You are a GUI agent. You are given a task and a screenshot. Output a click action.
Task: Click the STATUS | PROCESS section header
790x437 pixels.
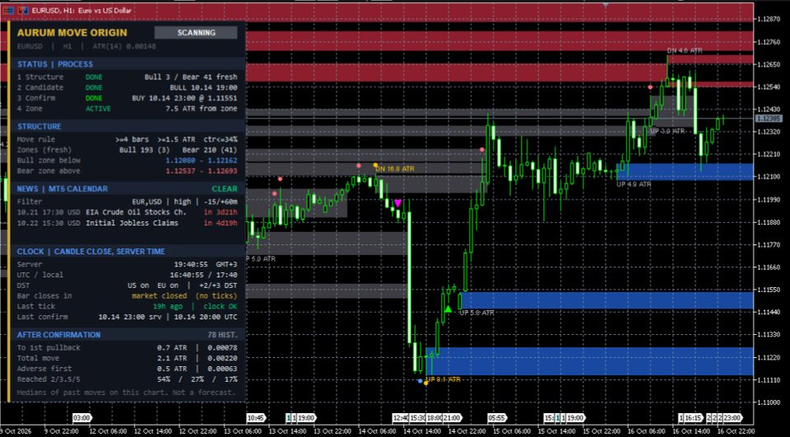pyautogui.click(x=55, y=64)
